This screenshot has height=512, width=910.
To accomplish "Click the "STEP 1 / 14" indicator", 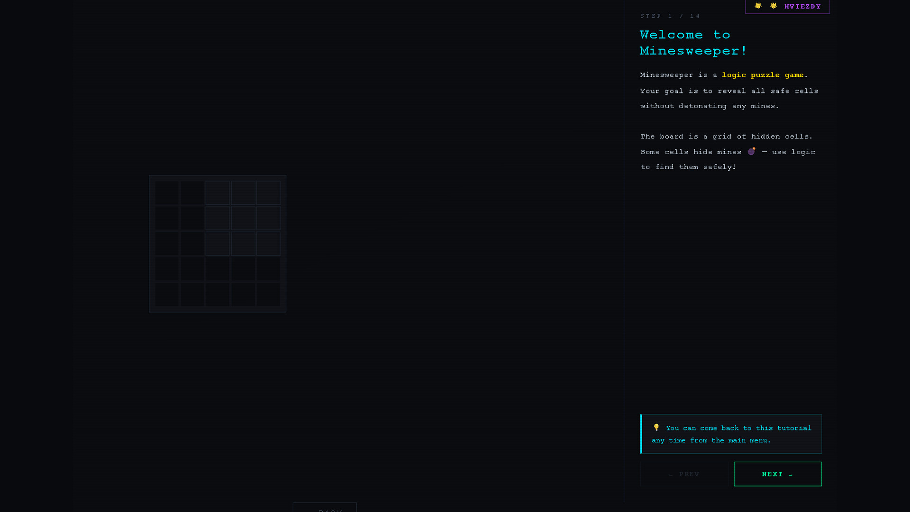I will (x=670, y=16).
